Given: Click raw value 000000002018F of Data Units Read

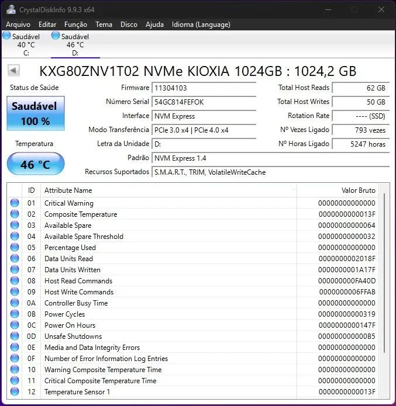Looking at the screenshot, I should point(347,258).
